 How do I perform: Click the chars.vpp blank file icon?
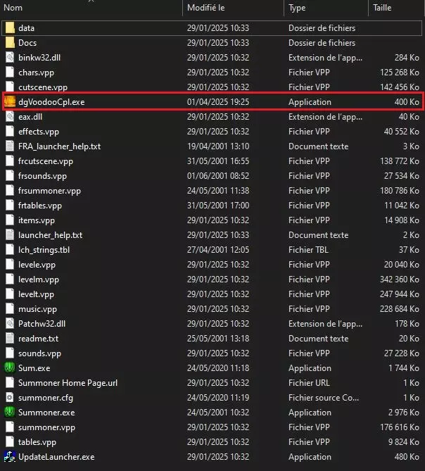pos(10,72)
